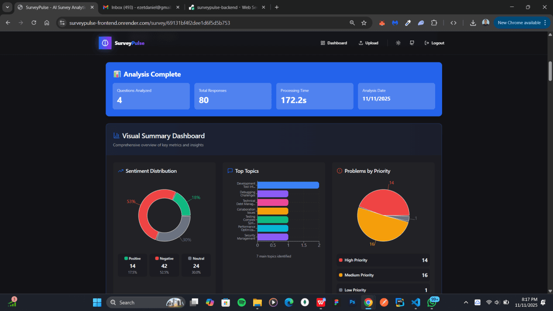
Task: Select the Neutral sentiment legend box
Action: point(196,265)
